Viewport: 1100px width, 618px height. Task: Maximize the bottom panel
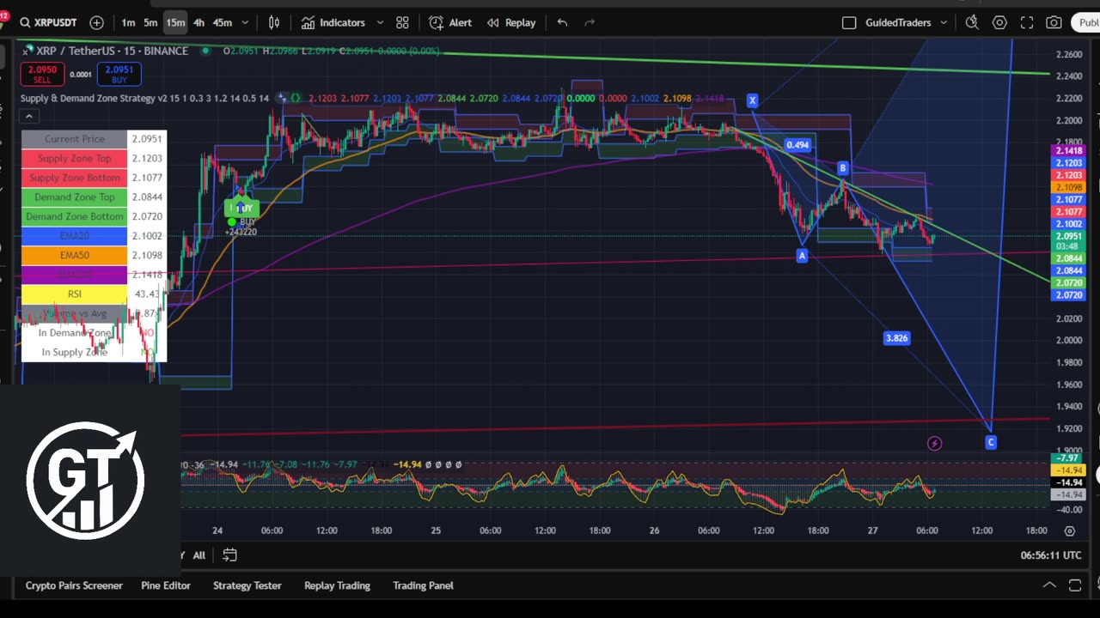click(x=1075, y=585)
